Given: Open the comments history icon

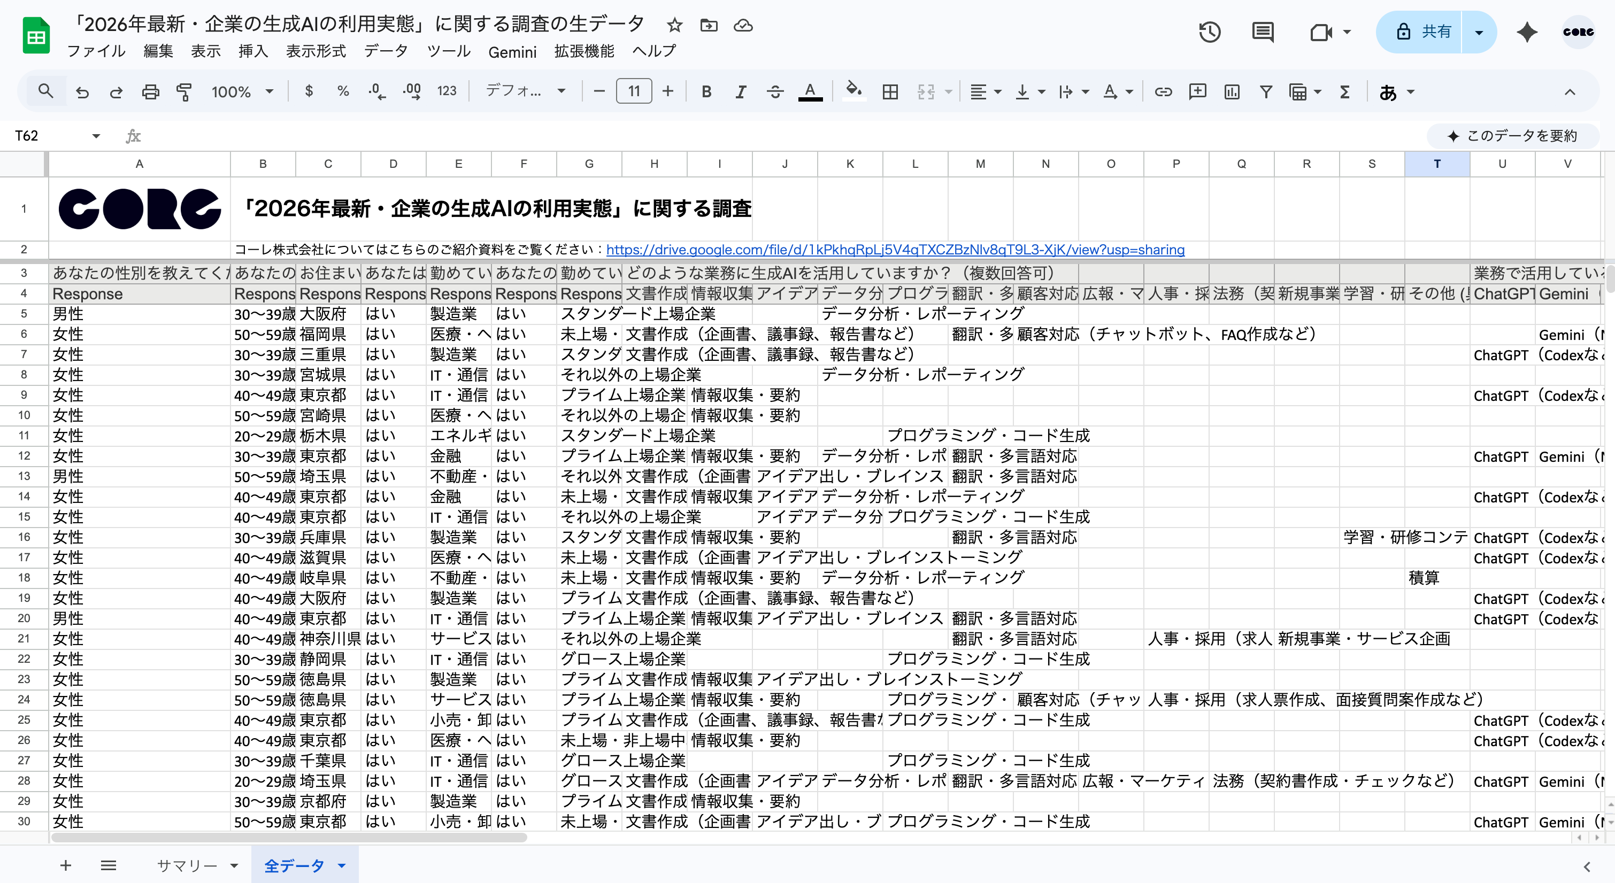Looking at the screenshot, I should [x=1262, y=32].
